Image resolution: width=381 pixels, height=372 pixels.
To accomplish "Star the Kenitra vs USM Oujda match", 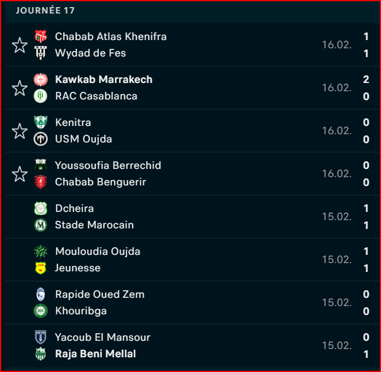I will 19,131.
